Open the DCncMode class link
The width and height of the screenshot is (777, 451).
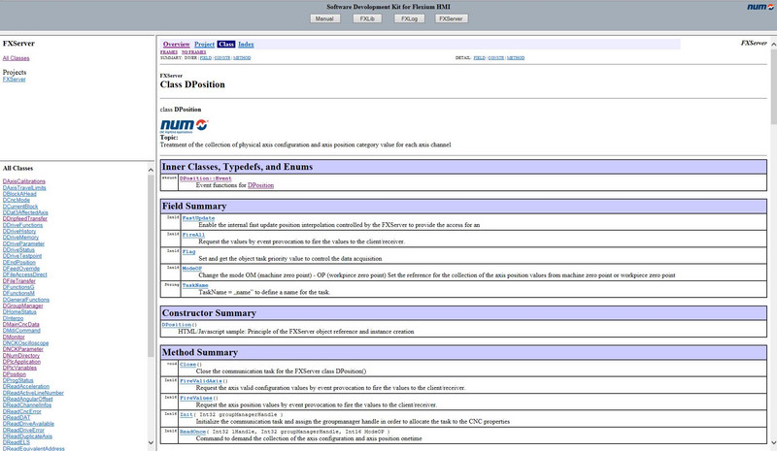[x=17, y=199]
